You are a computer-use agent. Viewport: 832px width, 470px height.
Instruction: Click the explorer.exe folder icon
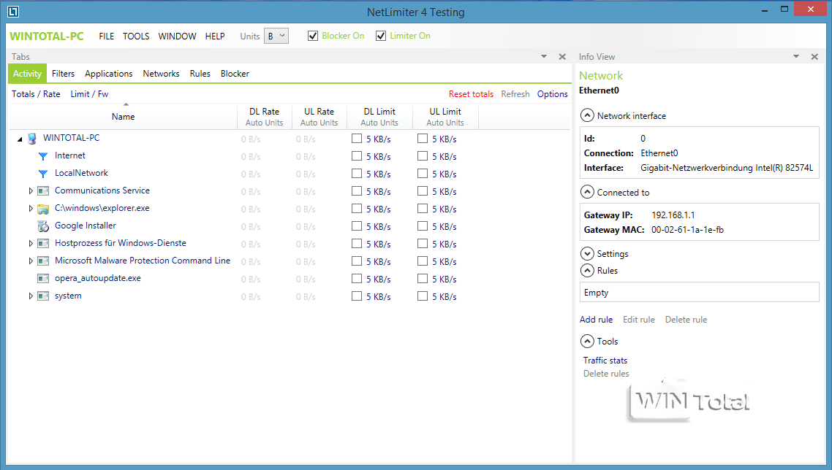[42, 209]
